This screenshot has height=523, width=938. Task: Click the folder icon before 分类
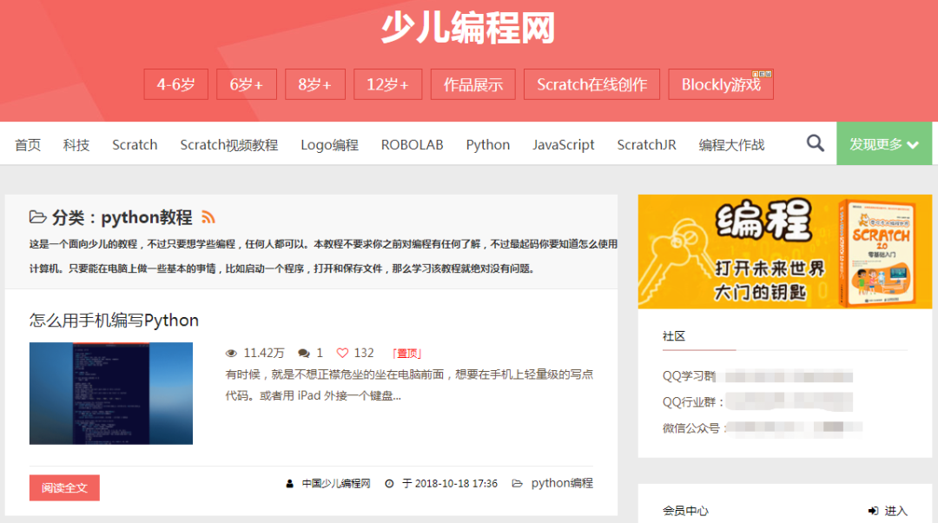click(x=37, y=217)
